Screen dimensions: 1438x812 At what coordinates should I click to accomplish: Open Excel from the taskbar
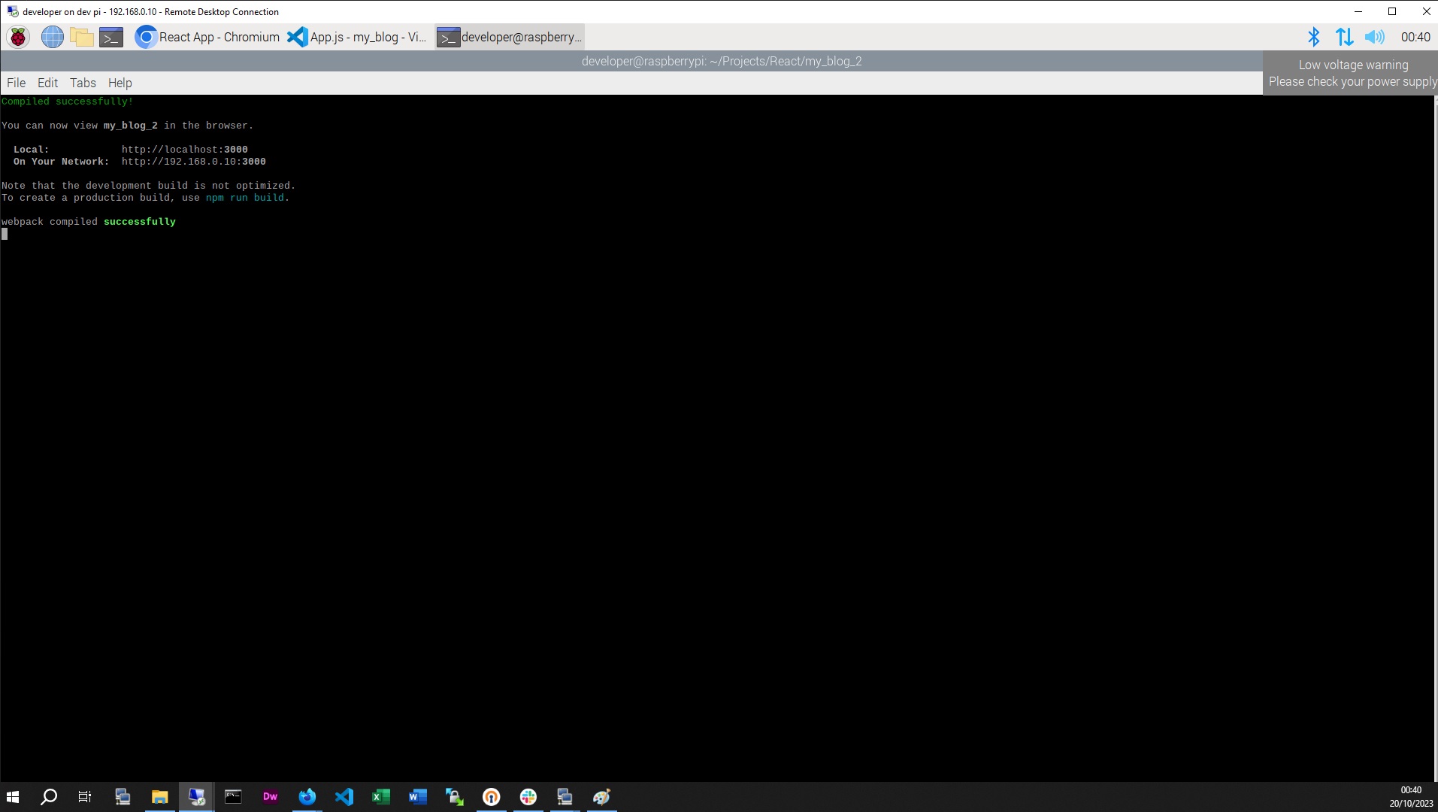pyautogui.click(x=380, y=797)
